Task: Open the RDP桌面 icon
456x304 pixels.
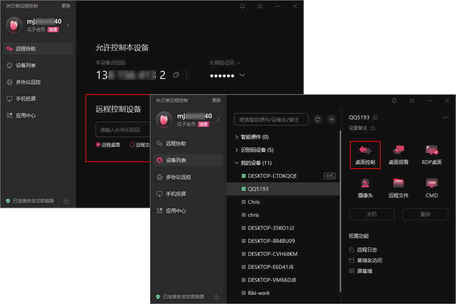Action: [432, 155]
